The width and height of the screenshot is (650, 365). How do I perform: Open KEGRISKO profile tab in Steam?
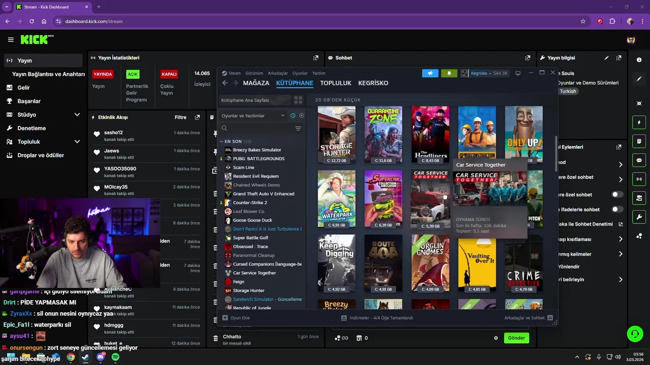click(x=373, y=83)
